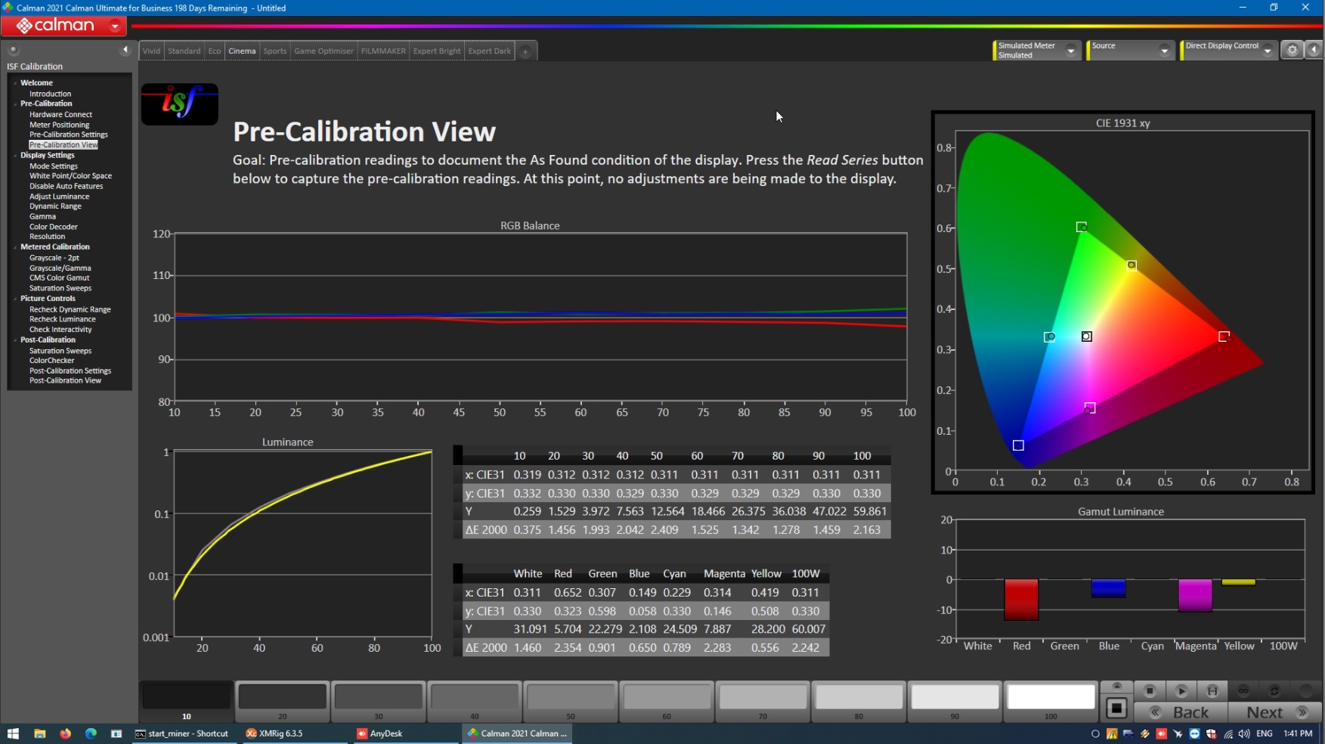Select the Game Optimiser tab
This screenshot has width=1325, height=744.
click(x=324, y=51)
